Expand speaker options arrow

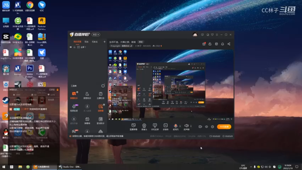191,126
